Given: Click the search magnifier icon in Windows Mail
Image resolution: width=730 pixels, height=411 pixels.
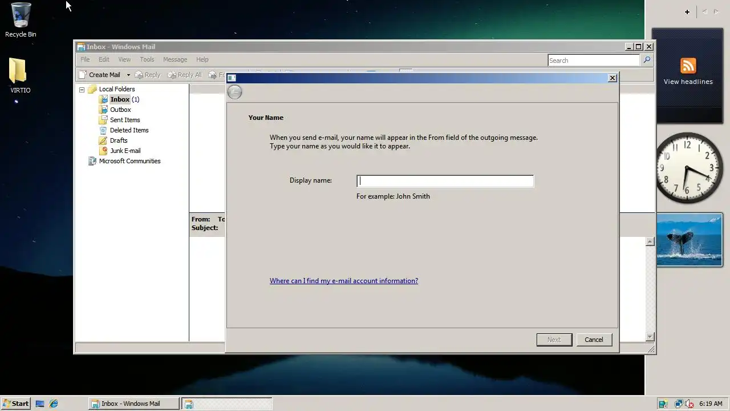Looking at the screenshot, I should pos(647,60).
